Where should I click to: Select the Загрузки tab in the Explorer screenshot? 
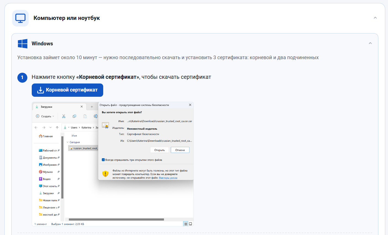point(59,107)
